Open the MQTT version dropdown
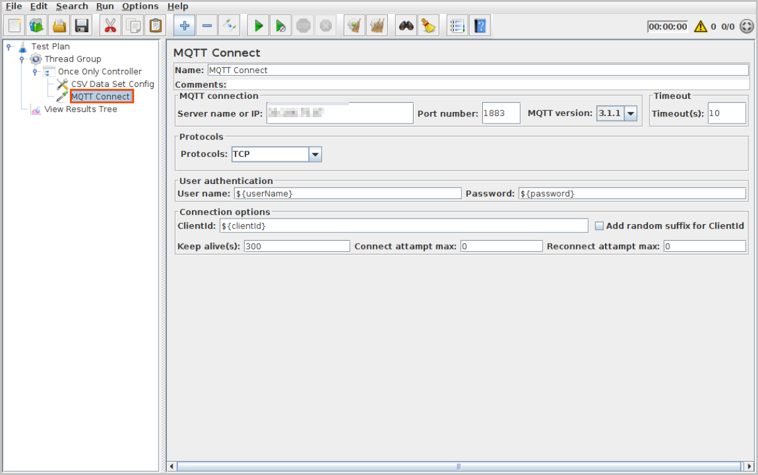Screen dimensions: 758x475 (x=630, y=113)
